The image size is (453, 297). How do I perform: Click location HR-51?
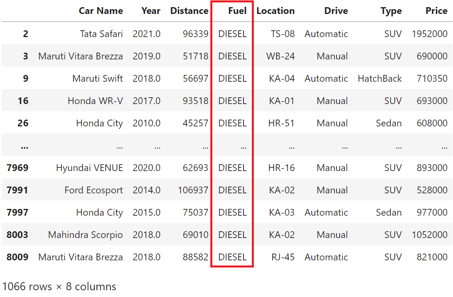(281, 123)
